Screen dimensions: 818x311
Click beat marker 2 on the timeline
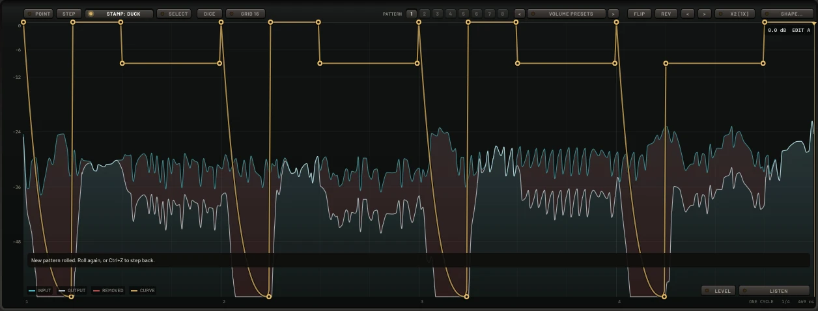224,302
